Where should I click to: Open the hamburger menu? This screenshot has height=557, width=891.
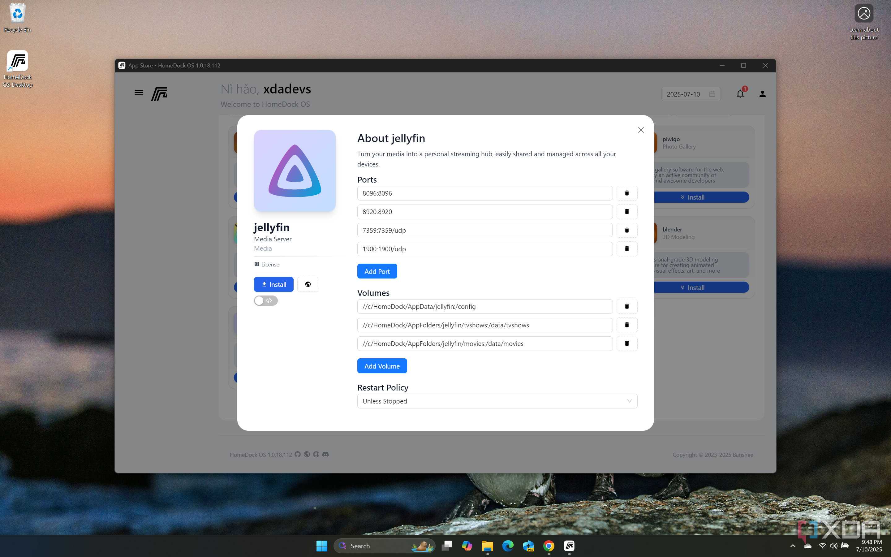(x=139, y=93)
